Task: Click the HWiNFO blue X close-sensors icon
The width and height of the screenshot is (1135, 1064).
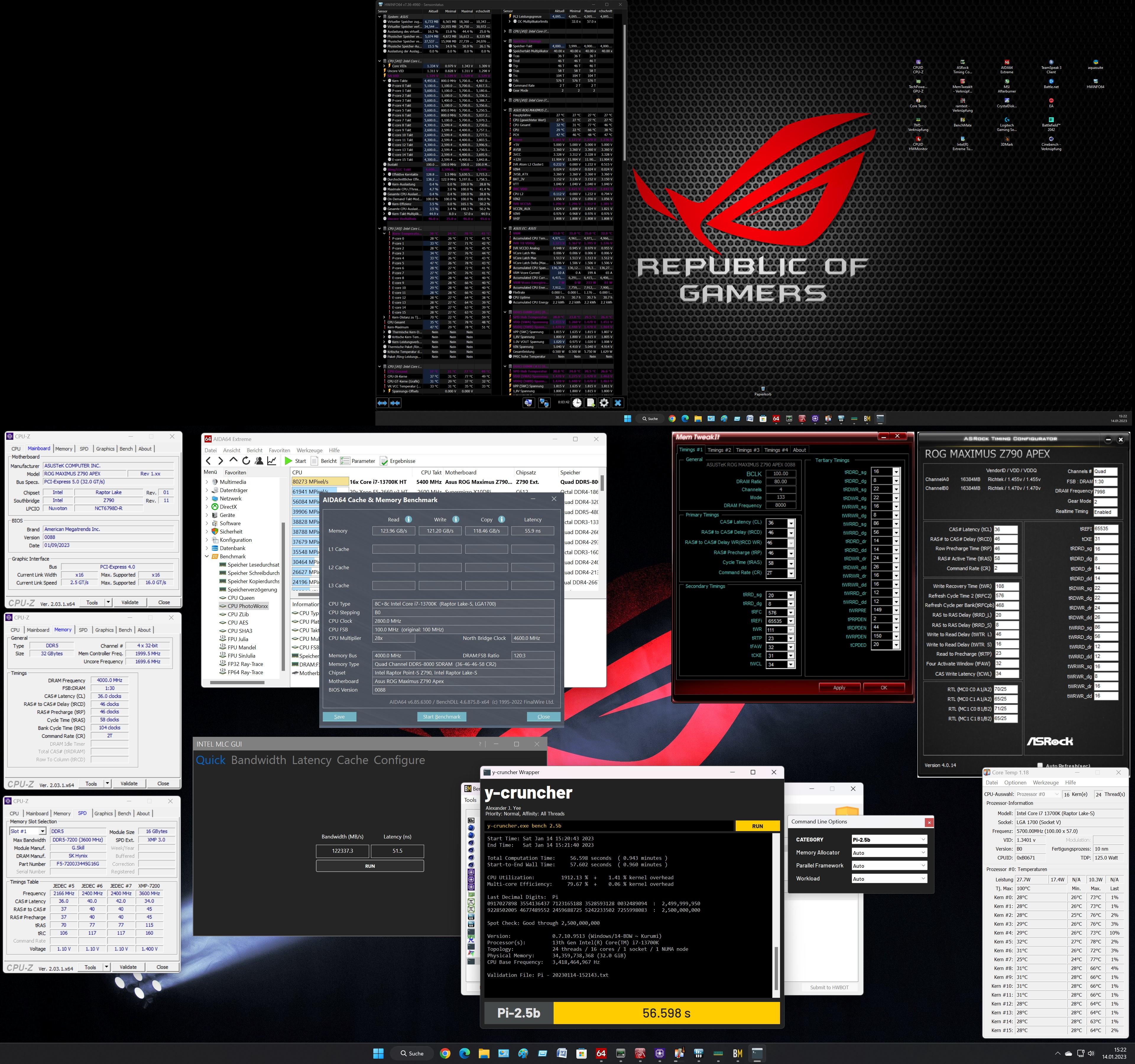Action: [x=618, y=403]
